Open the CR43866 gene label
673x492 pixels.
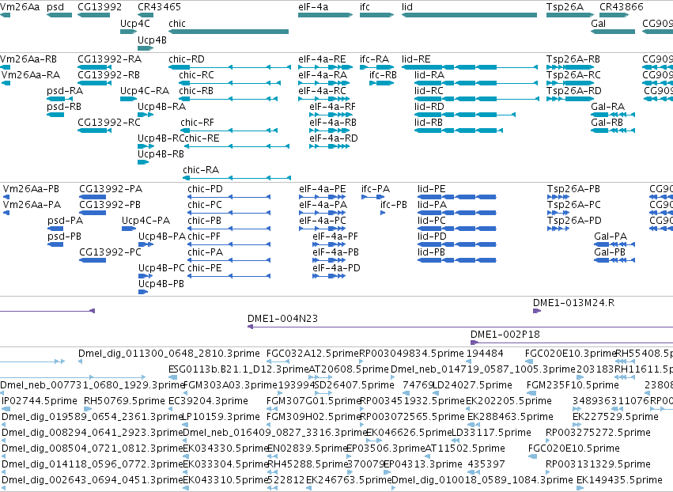621,7
